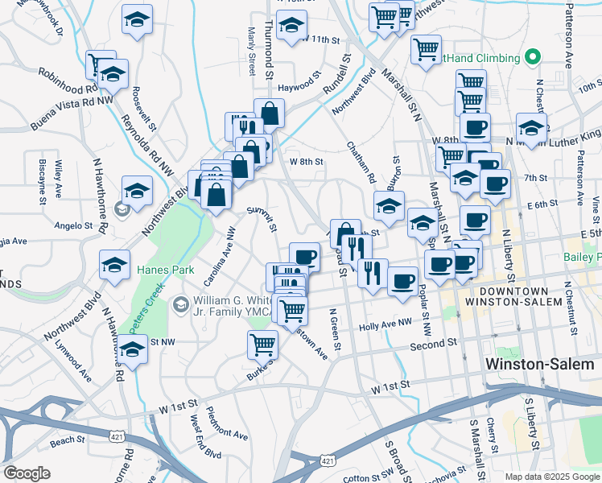Click the Google logo

pyautogui.click(x=27, y=473)
